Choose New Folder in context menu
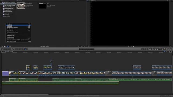173x97 pixels. click(18, 26)
